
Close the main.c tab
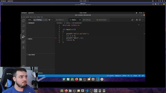(80, 20)
